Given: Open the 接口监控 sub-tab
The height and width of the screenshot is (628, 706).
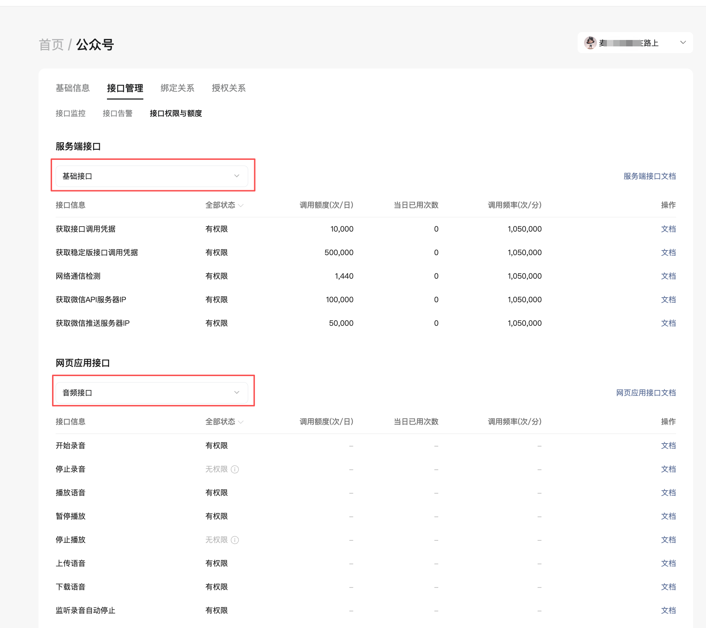Looking at the screenshot, I should (71, 113).
